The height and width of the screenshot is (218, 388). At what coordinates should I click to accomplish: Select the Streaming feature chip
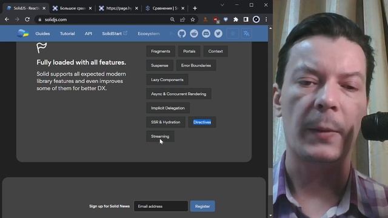(160, 136)
